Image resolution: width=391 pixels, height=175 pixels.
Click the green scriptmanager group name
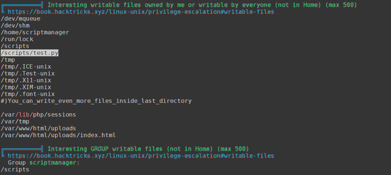click(54, 163)
